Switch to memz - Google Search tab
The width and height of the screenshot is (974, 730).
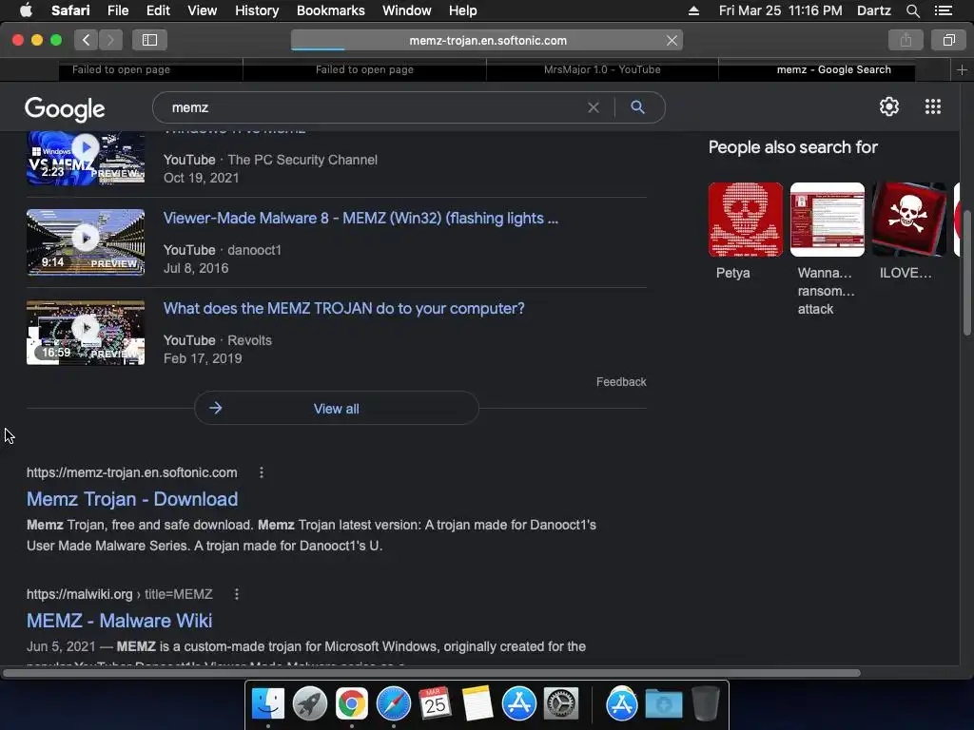pyautogui.click(x=833, y=69)
